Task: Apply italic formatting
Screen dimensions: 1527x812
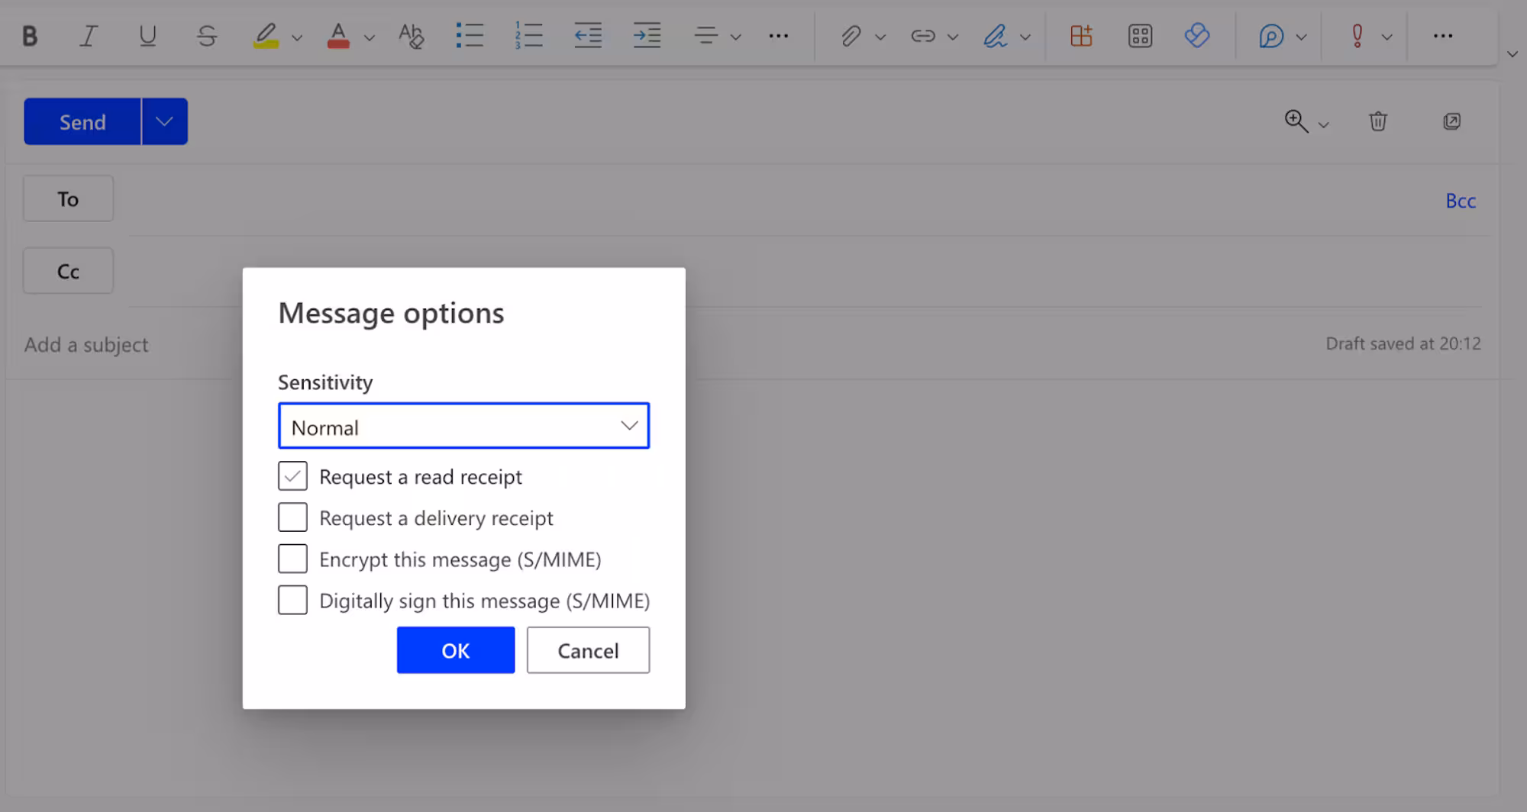Action: tap(89, 36)
